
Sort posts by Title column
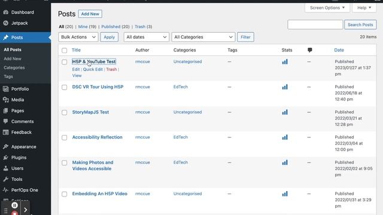tap(76, 50)
